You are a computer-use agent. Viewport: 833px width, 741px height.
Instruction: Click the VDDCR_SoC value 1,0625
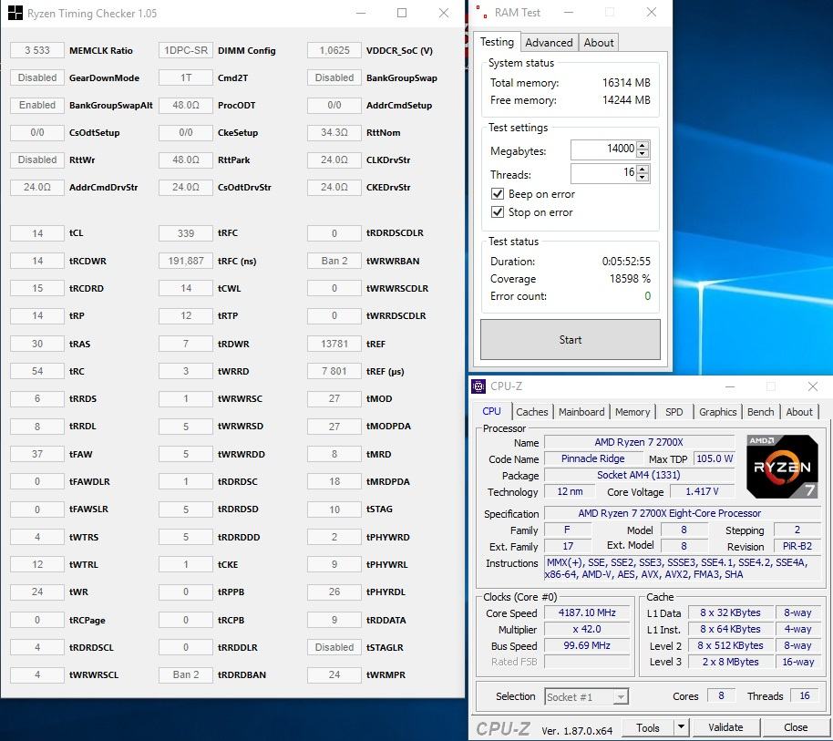(334, 50)
